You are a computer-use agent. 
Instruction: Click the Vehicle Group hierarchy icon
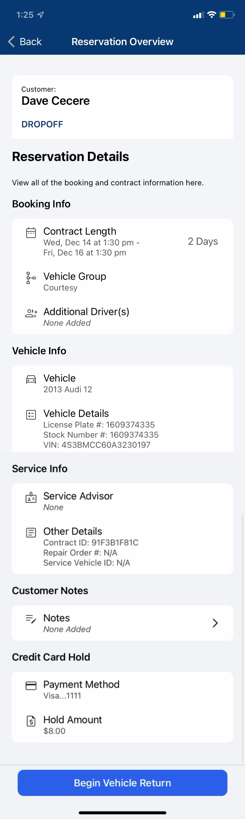point(31,277)
